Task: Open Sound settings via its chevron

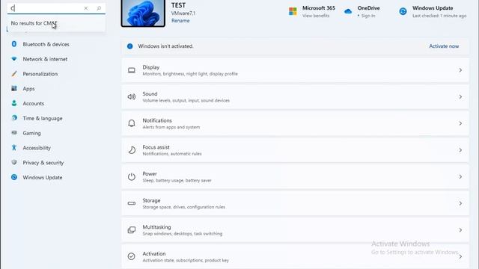Action: (460, 96)
